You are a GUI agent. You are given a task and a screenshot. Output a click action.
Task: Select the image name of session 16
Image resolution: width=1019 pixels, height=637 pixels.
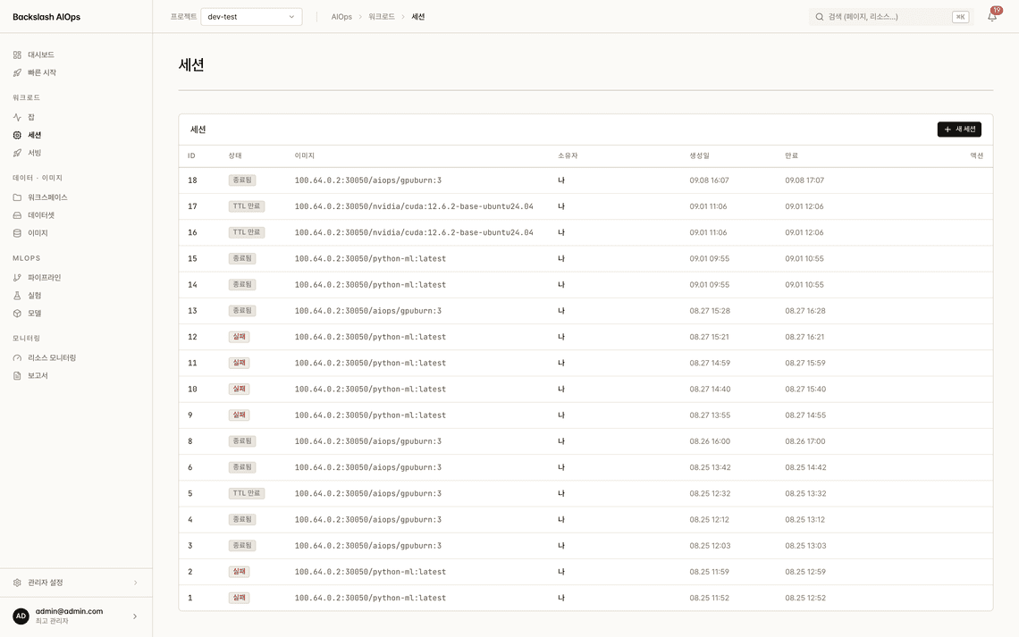[414, 232]
